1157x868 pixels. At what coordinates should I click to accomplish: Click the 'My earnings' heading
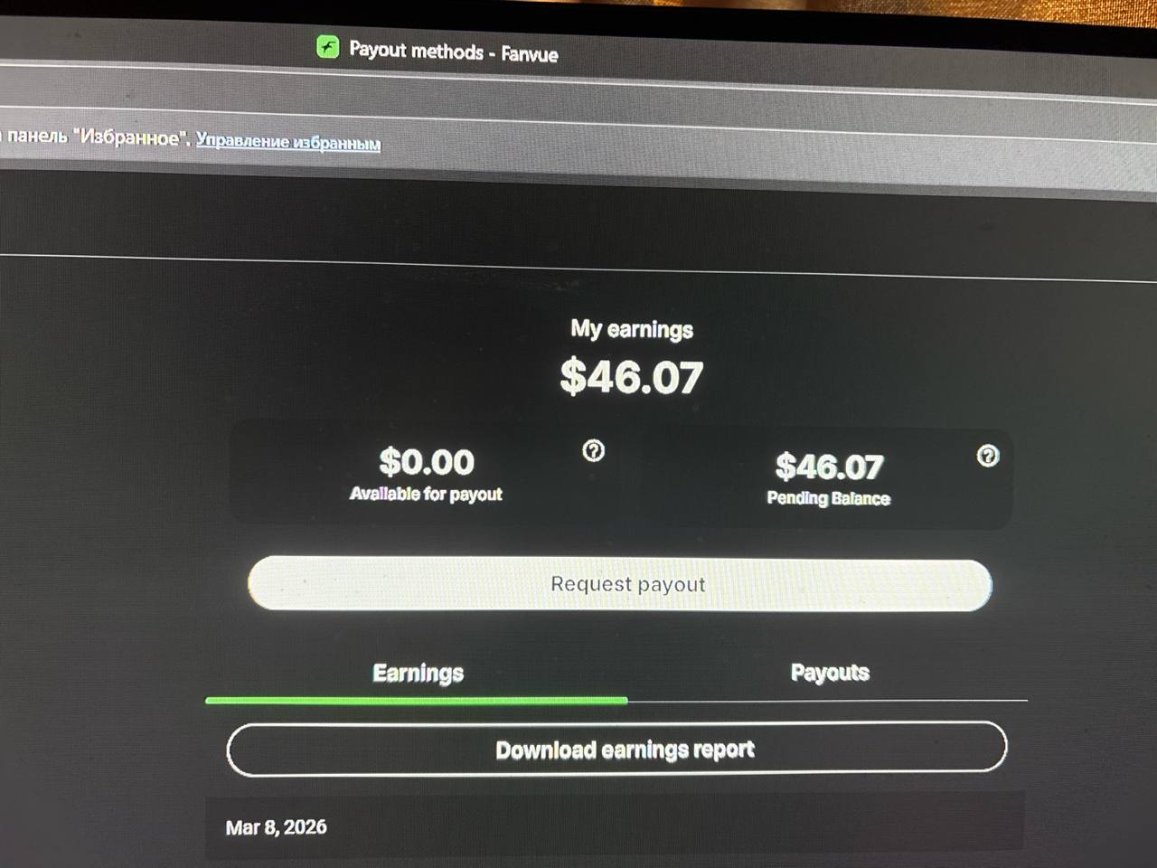(632, 329)
